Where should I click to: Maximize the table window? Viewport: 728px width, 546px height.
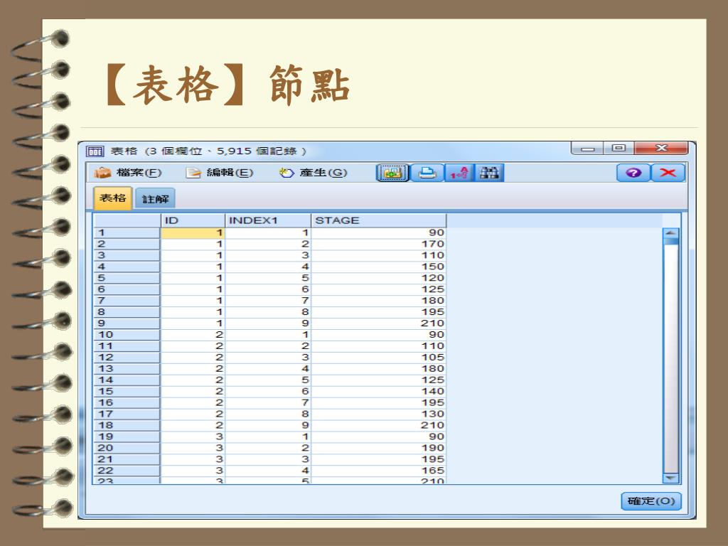[x=619, y=149]
